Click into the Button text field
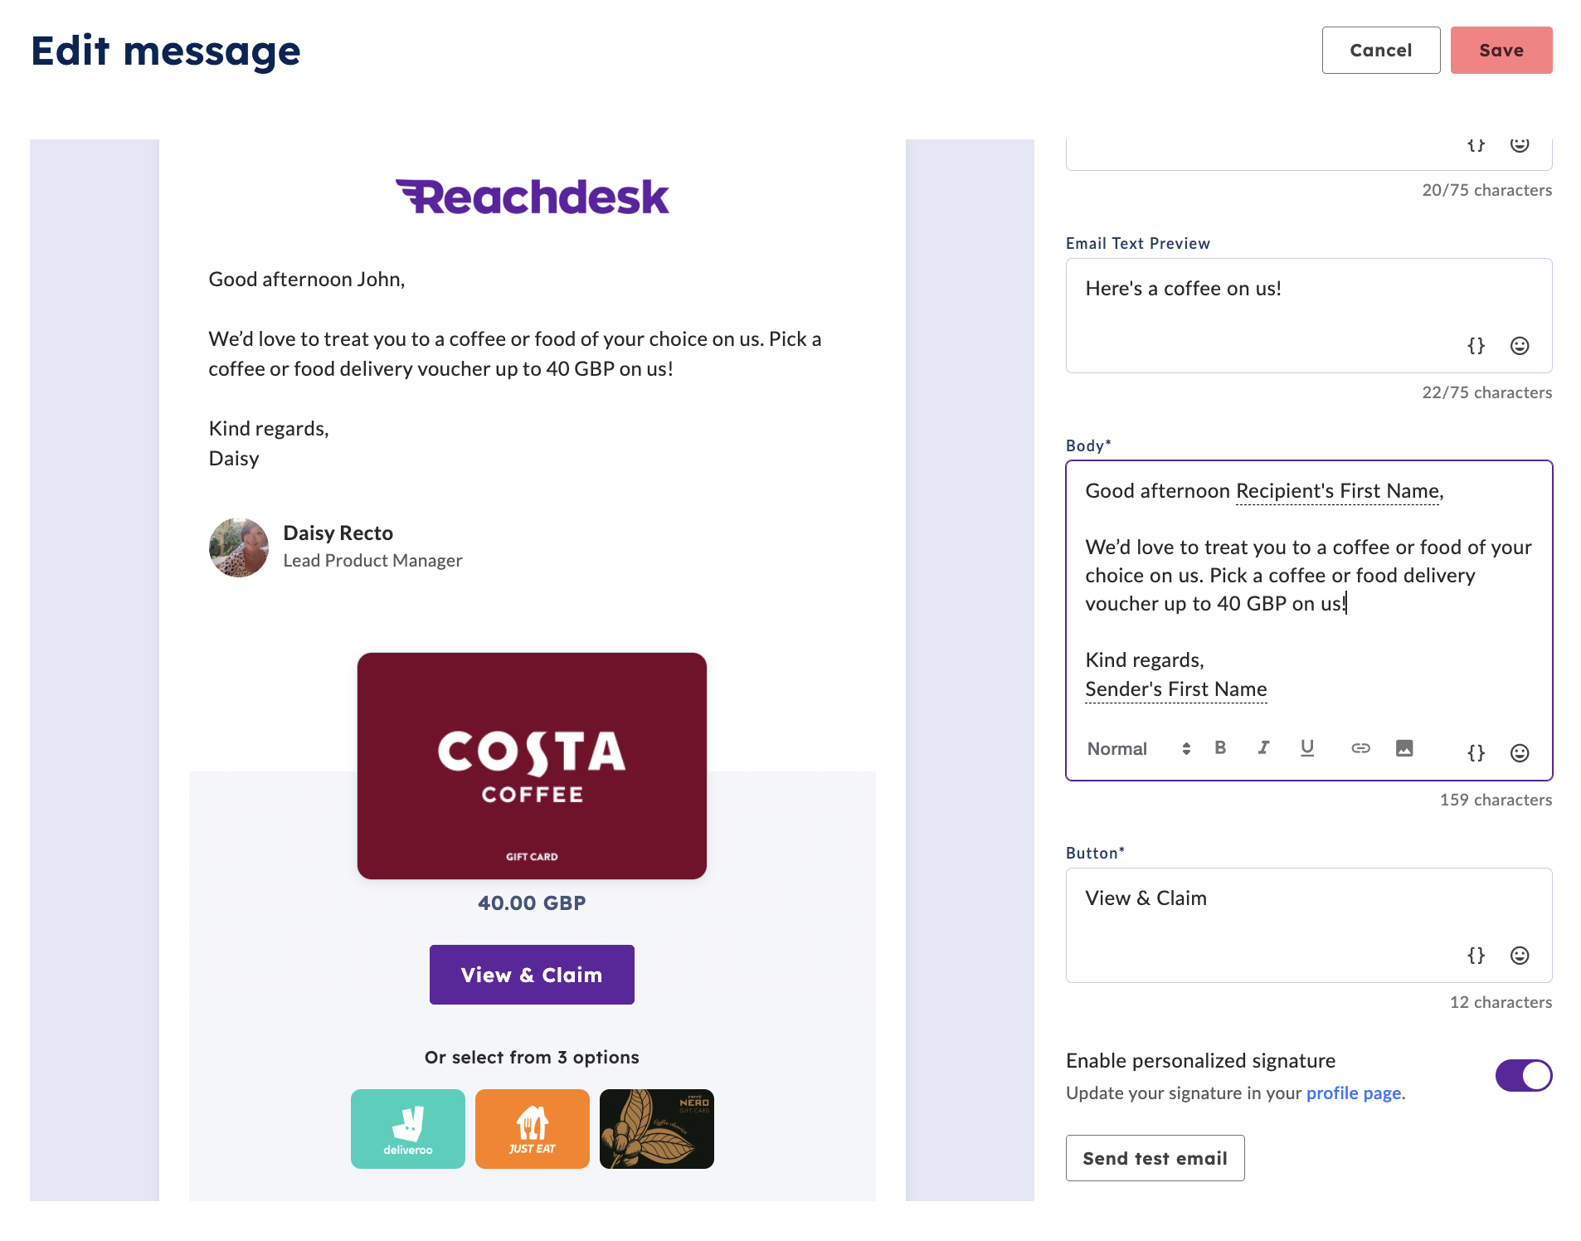 click(1308, 925)
